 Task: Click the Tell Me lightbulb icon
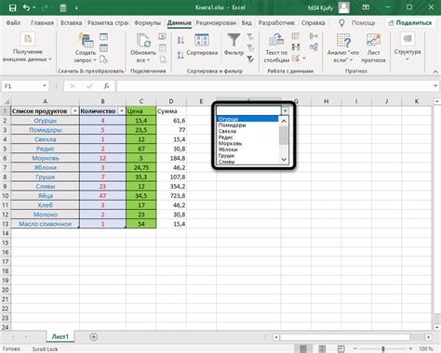point(341,22)
